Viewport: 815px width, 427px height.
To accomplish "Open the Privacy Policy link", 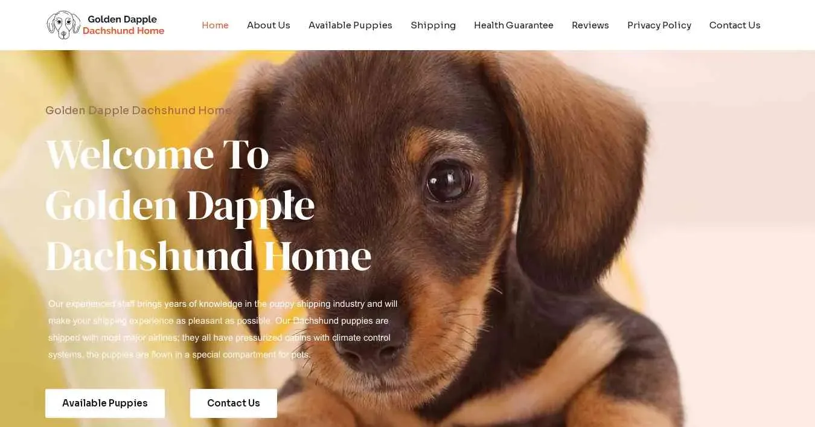I will point(659,25).
